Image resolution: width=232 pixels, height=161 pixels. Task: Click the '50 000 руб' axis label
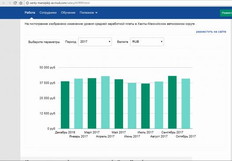click(x=47, y=67)
